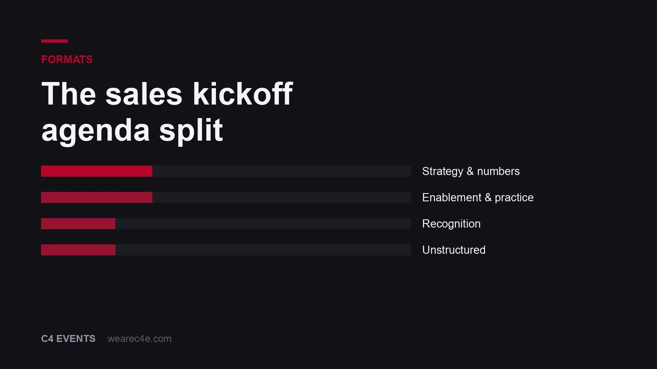Click the dark empty track of the Strategy bar
This screenshot has height=369, width=657.
[282, 171]
